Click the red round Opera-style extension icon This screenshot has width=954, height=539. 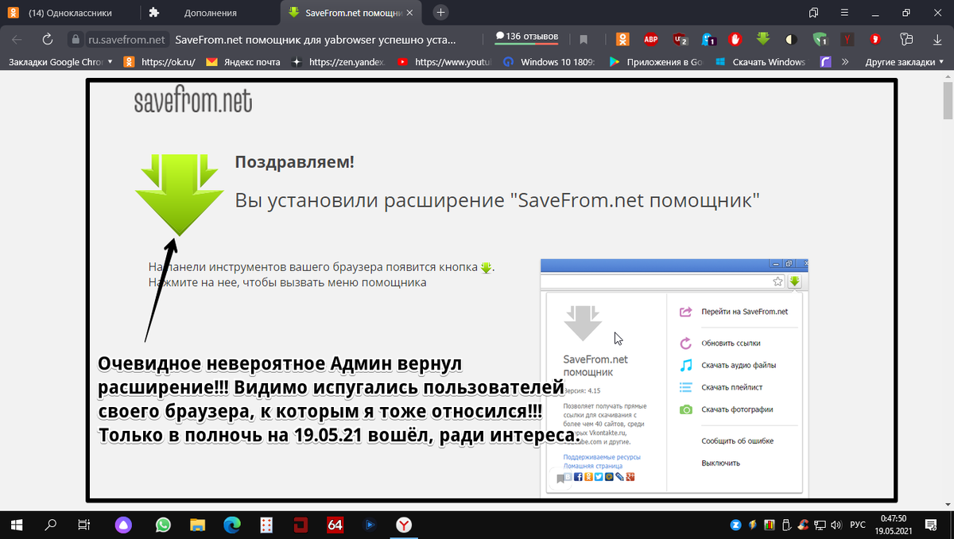coord(875,39)
